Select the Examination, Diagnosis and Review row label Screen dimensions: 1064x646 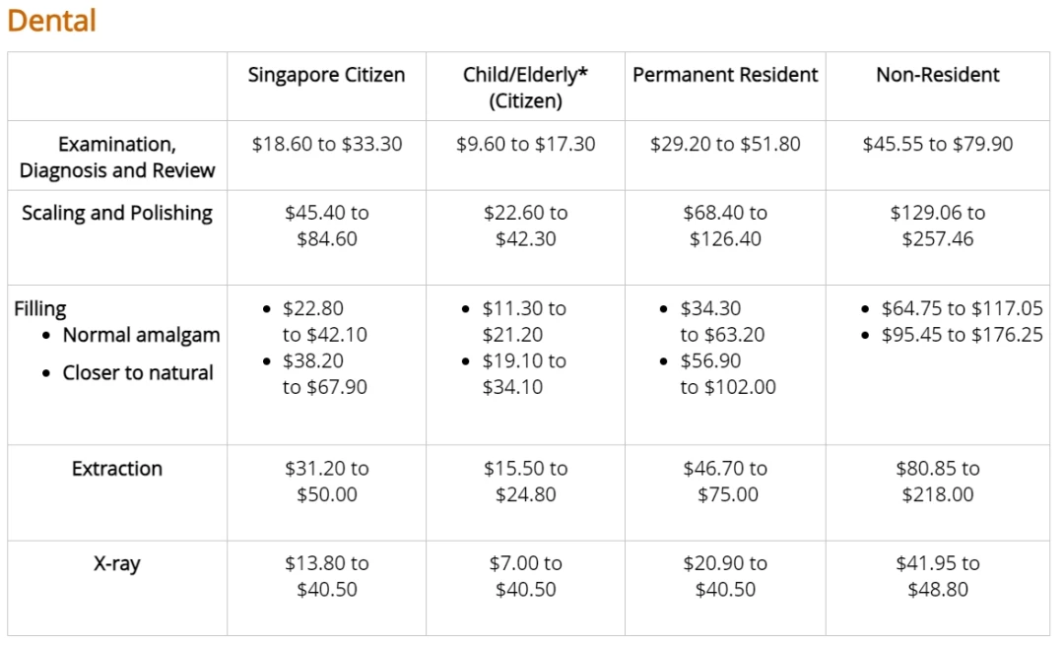pyautogui.click(x=116, y=157)
